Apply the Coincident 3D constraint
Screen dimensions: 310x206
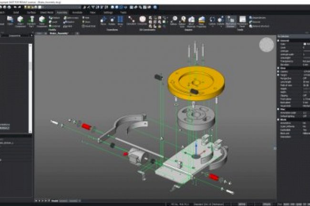coord(130,20)
